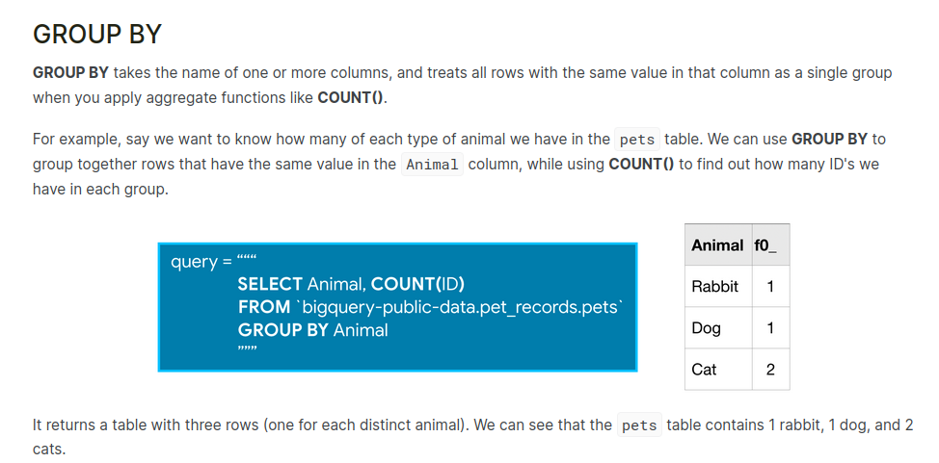Click the f0_ column header

coord(765,245)
